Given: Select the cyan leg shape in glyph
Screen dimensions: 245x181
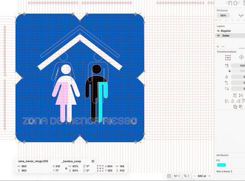Looking at the screenshot, I should pos(100,108).
